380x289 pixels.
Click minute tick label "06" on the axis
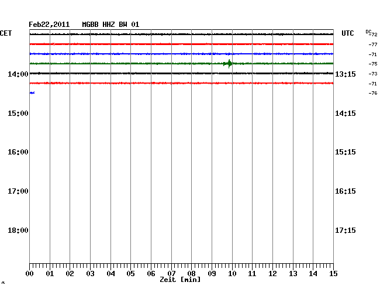click(x=151, y=274)
